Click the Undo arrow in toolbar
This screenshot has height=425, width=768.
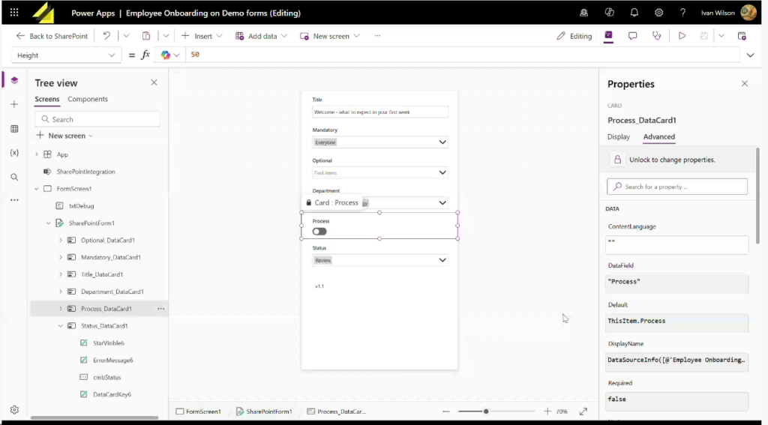pyautogui.click(x=106, y=36)
